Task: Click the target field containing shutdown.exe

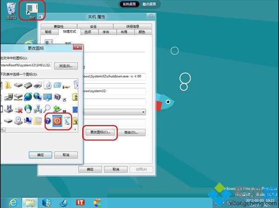Action: coord(114,76)
